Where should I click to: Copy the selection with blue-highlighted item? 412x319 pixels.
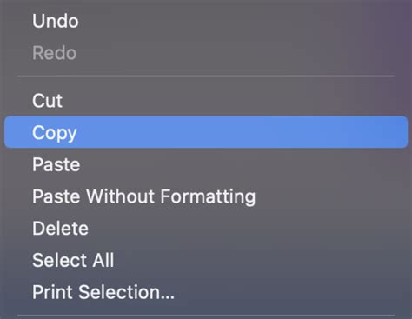coord(206,132)
